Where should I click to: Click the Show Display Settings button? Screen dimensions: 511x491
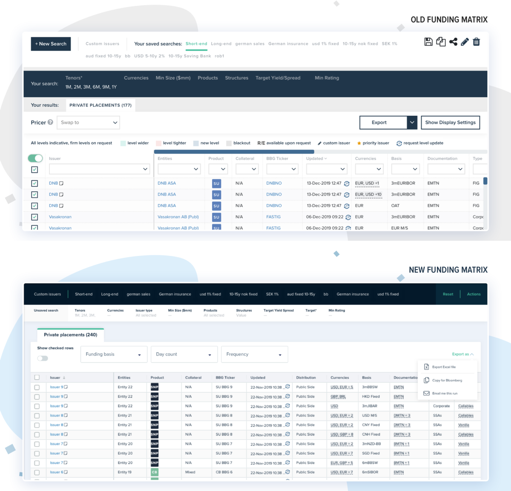(450, 123)
